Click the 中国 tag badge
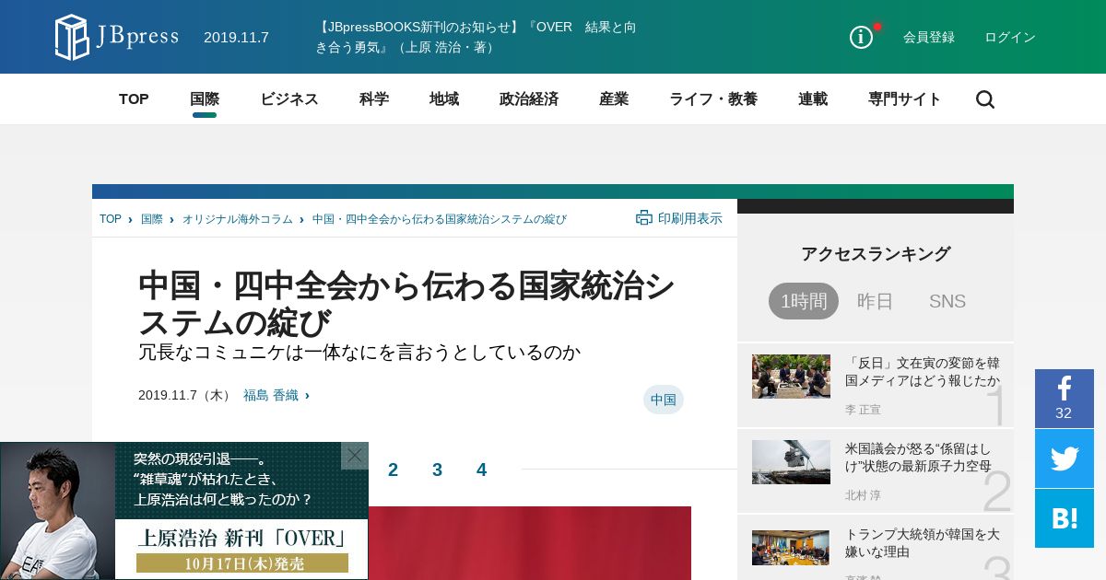The height and width of the screenshot is (580, 1106). click(664, 400)
